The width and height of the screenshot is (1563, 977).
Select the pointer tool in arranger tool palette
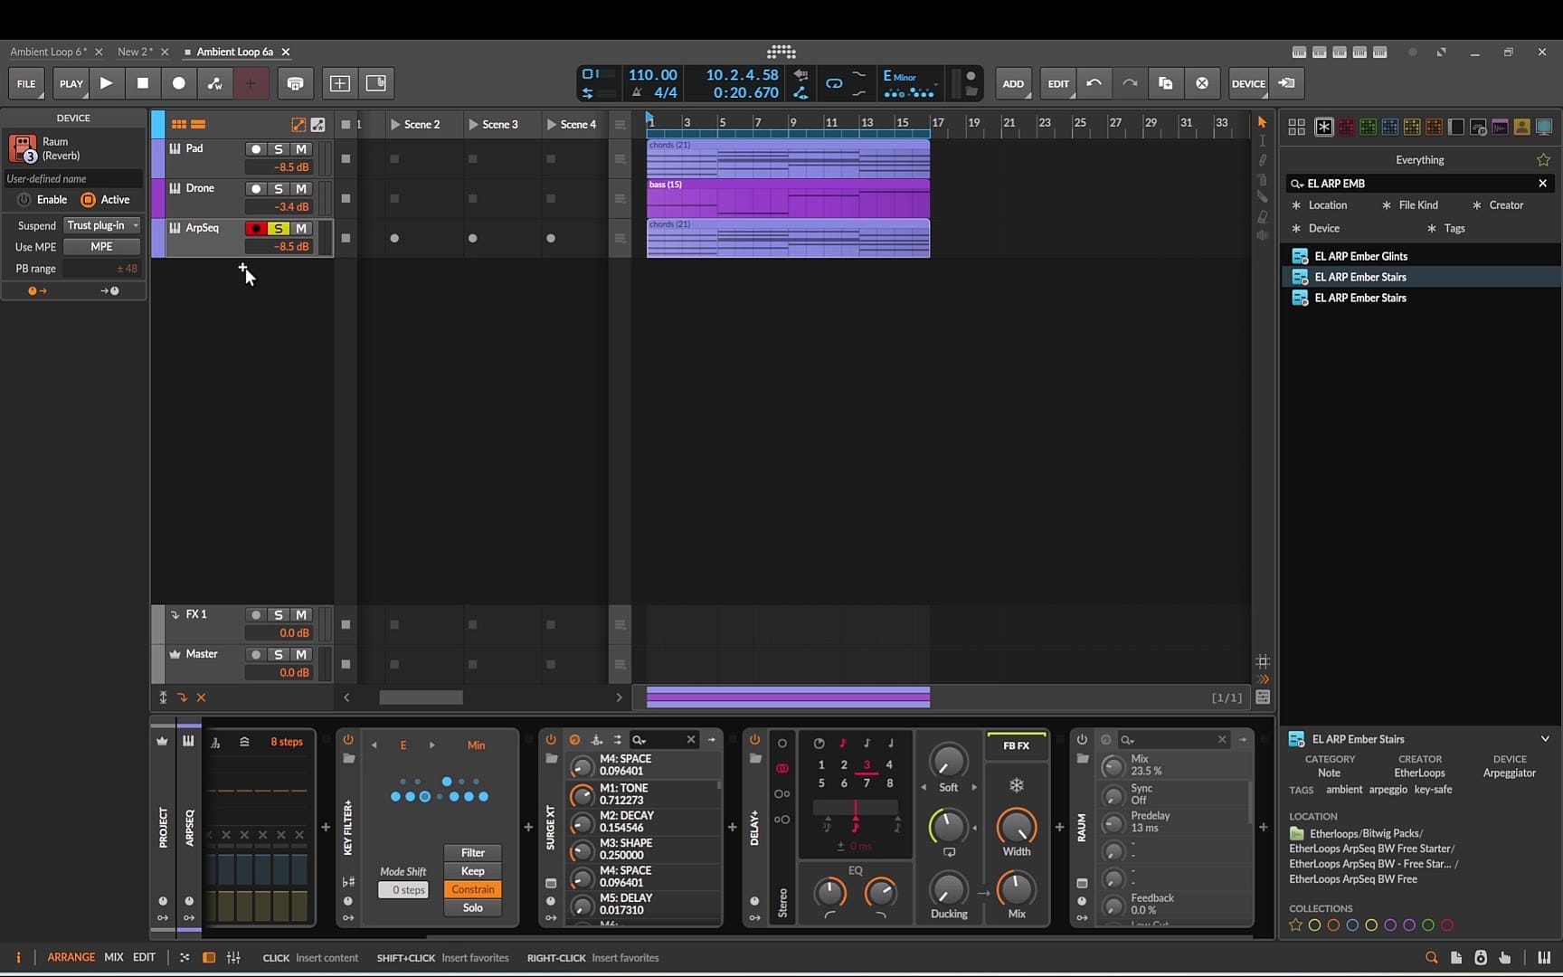1263,122
